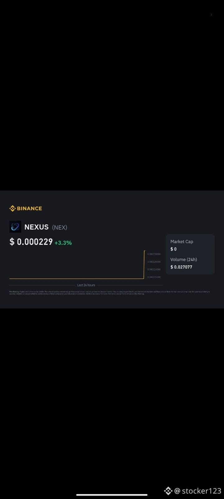Open the Risk Warning disclaimer text
This screenshot has width=224, height=499.
[x=110, y=293]
